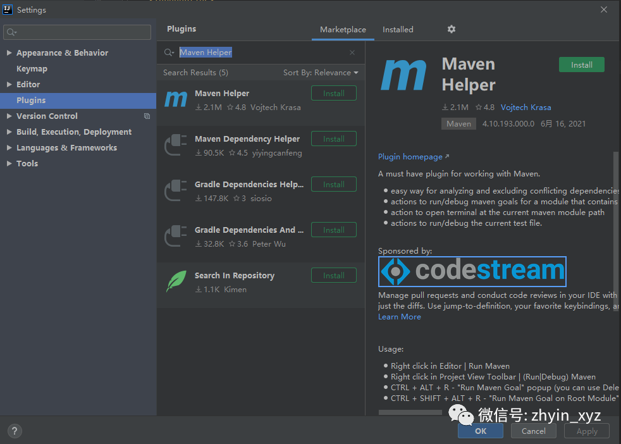The image size is (621, 444).
Task: Click the settings search magnifier icon
Action: (x=11, y=32)
